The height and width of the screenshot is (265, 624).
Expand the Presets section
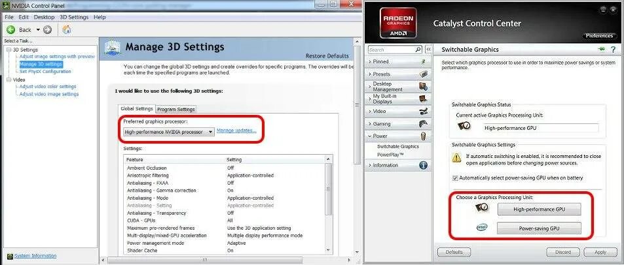[399, 74]
